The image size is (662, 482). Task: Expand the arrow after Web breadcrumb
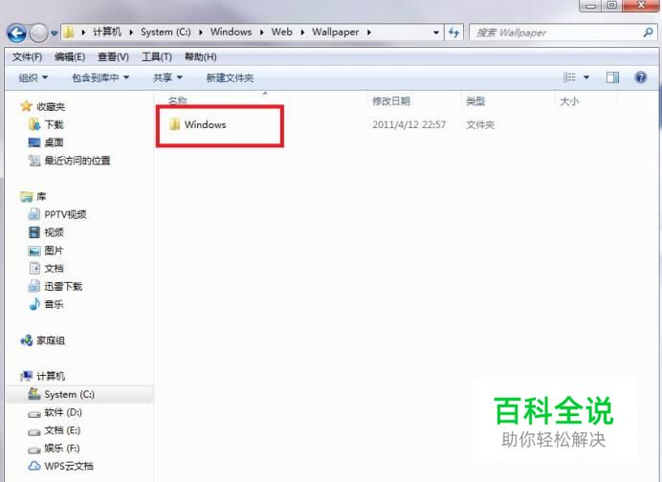pos(302,33)
